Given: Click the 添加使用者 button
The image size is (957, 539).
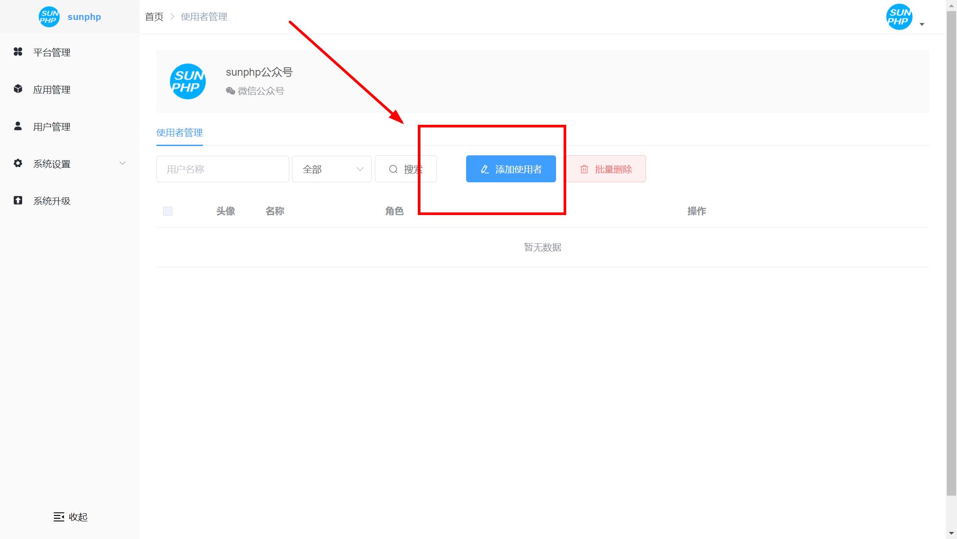Looking at the screenshot, I should 511,169.
